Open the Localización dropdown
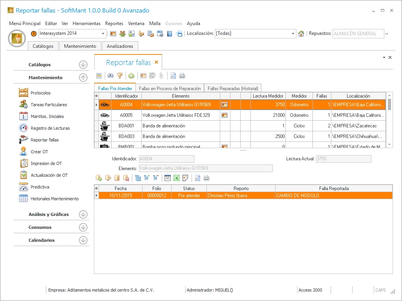 [293, 34]
